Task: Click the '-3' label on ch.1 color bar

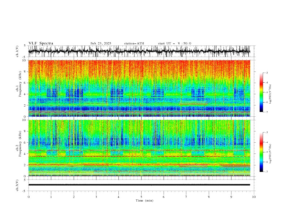Action: pyautogui.click(x=266, y=73)
